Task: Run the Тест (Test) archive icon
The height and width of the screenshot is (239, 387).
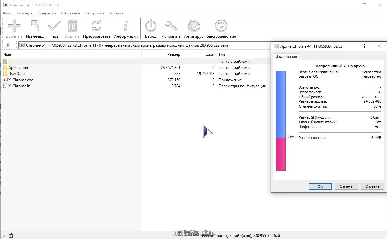Action: pyautogui.click(x=54, y=26)
